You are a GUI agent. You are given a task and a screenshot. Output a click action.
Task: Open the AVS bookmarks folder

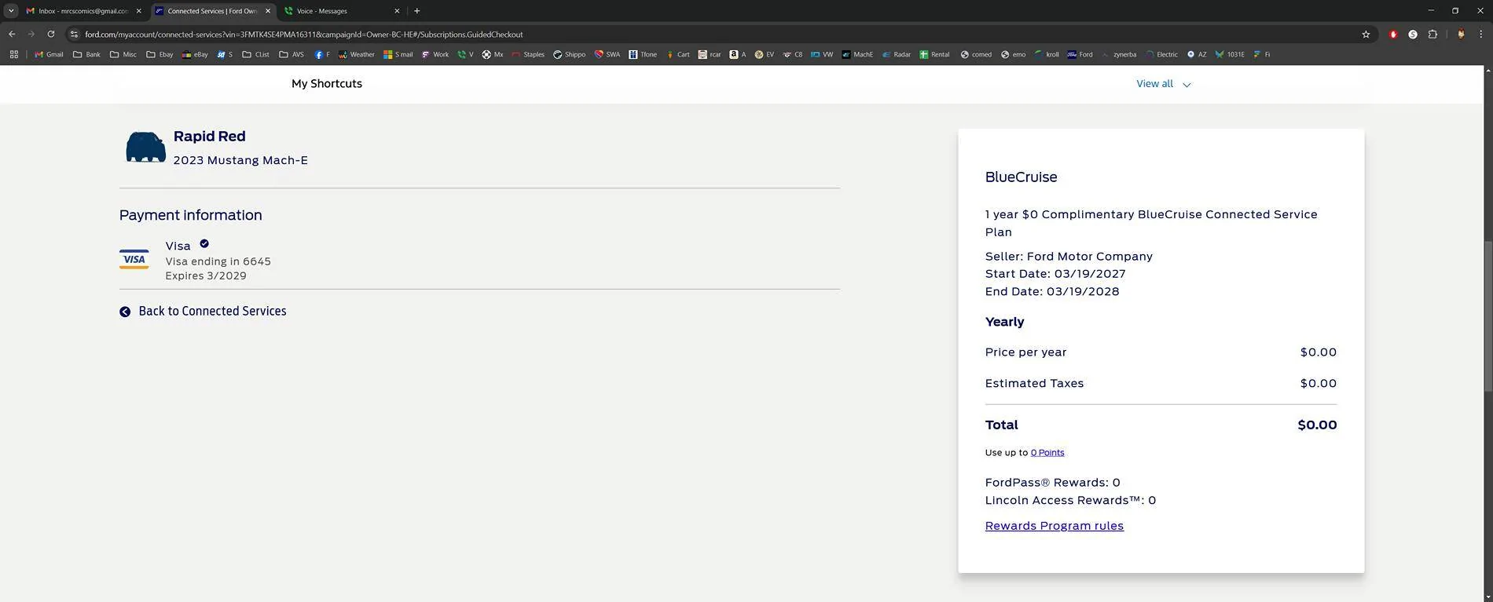[x=292, y=55]
